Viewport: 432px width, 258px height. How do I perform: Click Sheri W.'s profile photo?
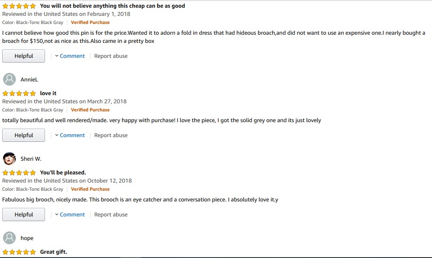pos(9,159)
